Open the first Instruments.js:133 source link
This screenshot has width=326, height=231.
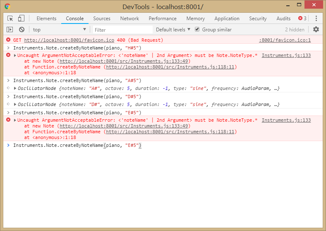pos(286,56)
